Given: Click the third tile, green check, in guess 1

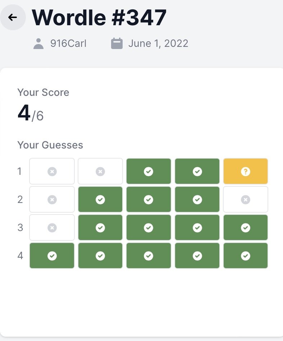Looking at the screenshot, I should (x=149, y=171).
